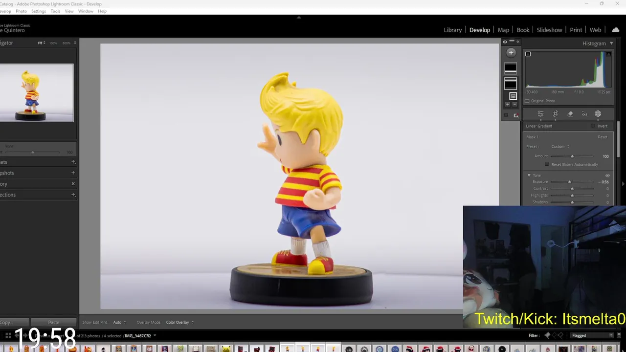Click the unflagged filter icon
This screenshot has width=626, height=352.
[x=554, y=335]
